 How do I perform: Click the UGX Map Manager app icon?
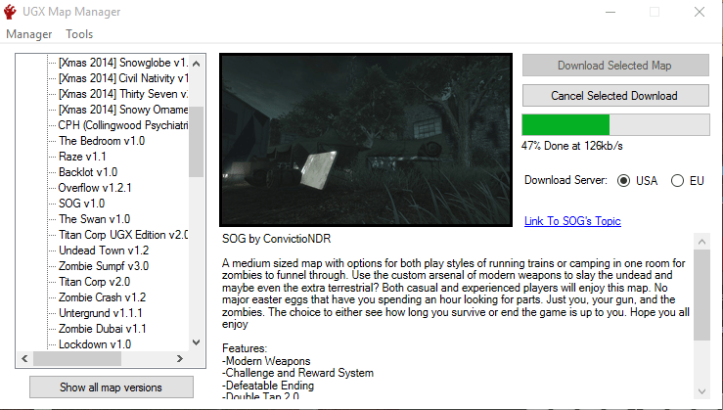(x=10, y=12)
